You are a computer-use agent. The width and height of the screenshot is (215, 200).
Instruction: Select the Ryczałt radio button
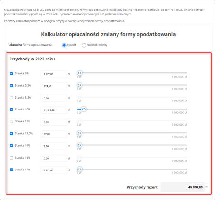(64, 45)
